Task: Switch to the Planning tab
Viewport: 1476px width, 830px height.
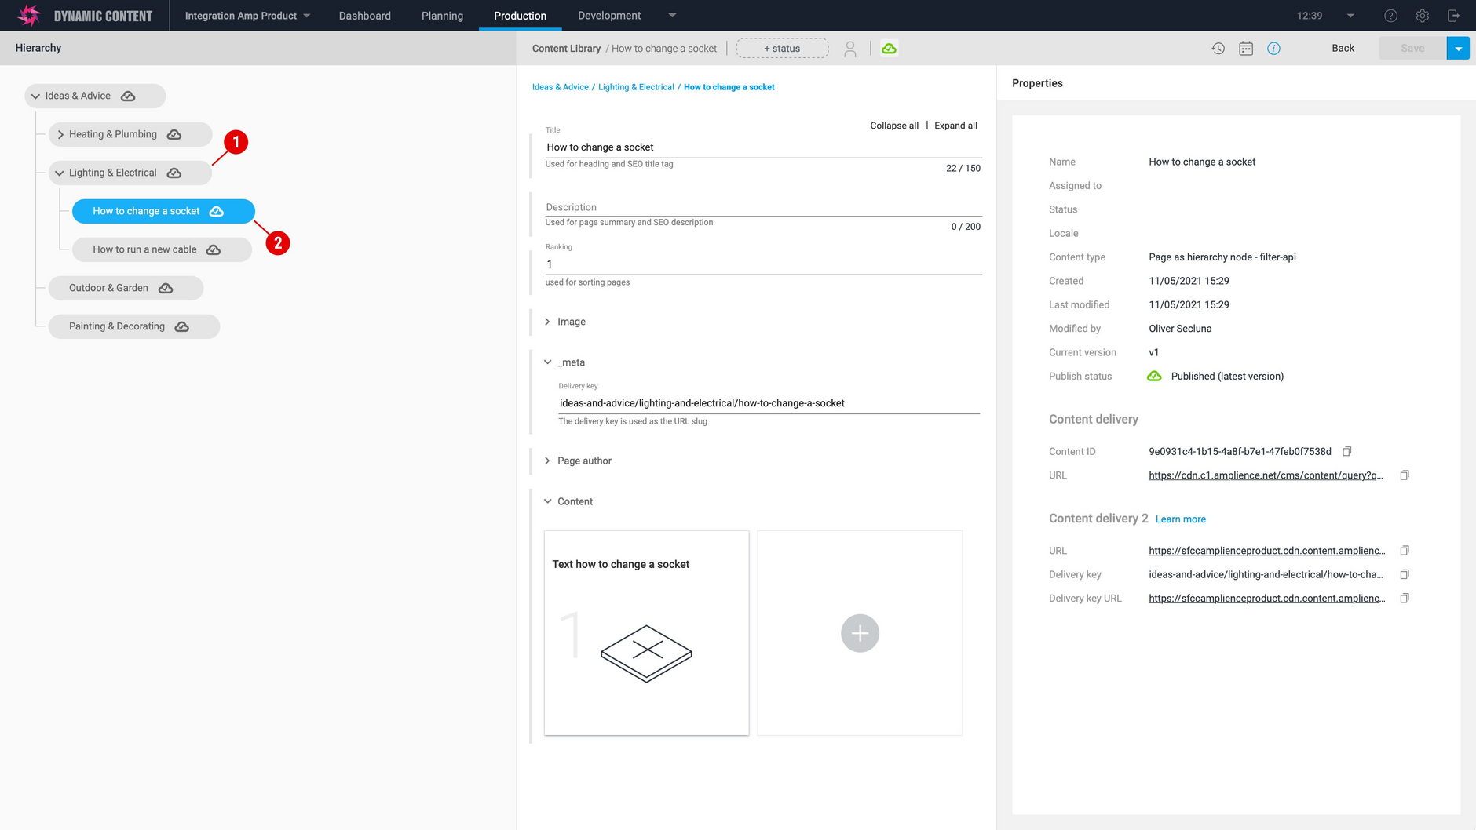Action: 442,15
